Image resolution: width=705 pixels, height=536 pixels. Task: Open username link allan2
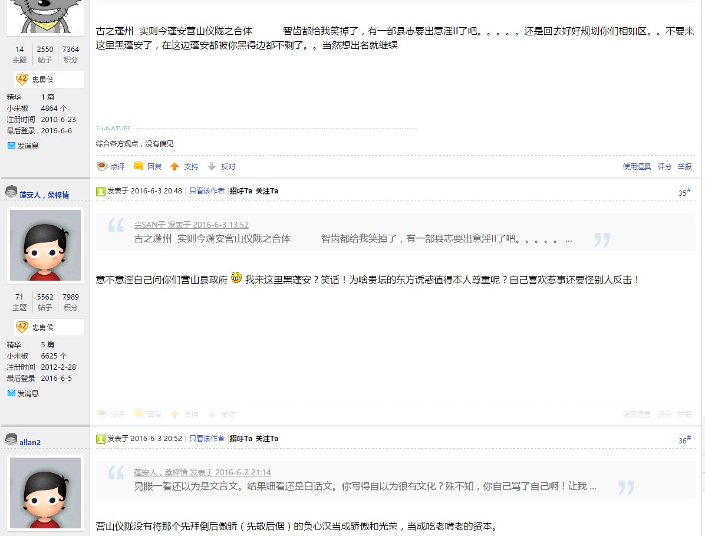(x=29, y=442)
